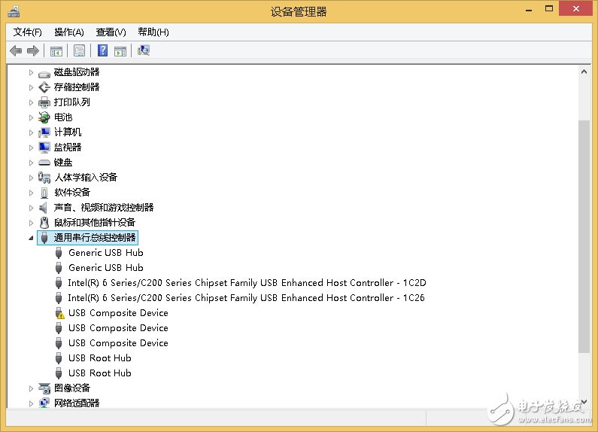Open the 帮助(H) menu

[x=153, y=32]
